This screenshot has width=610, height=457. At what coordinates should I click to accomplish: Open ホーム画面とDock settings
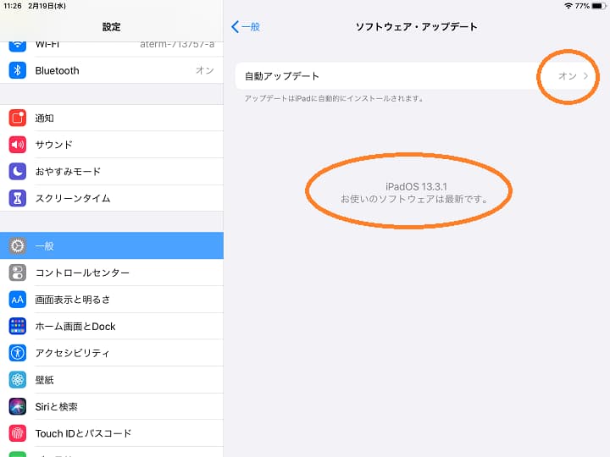tap(112, 326)
